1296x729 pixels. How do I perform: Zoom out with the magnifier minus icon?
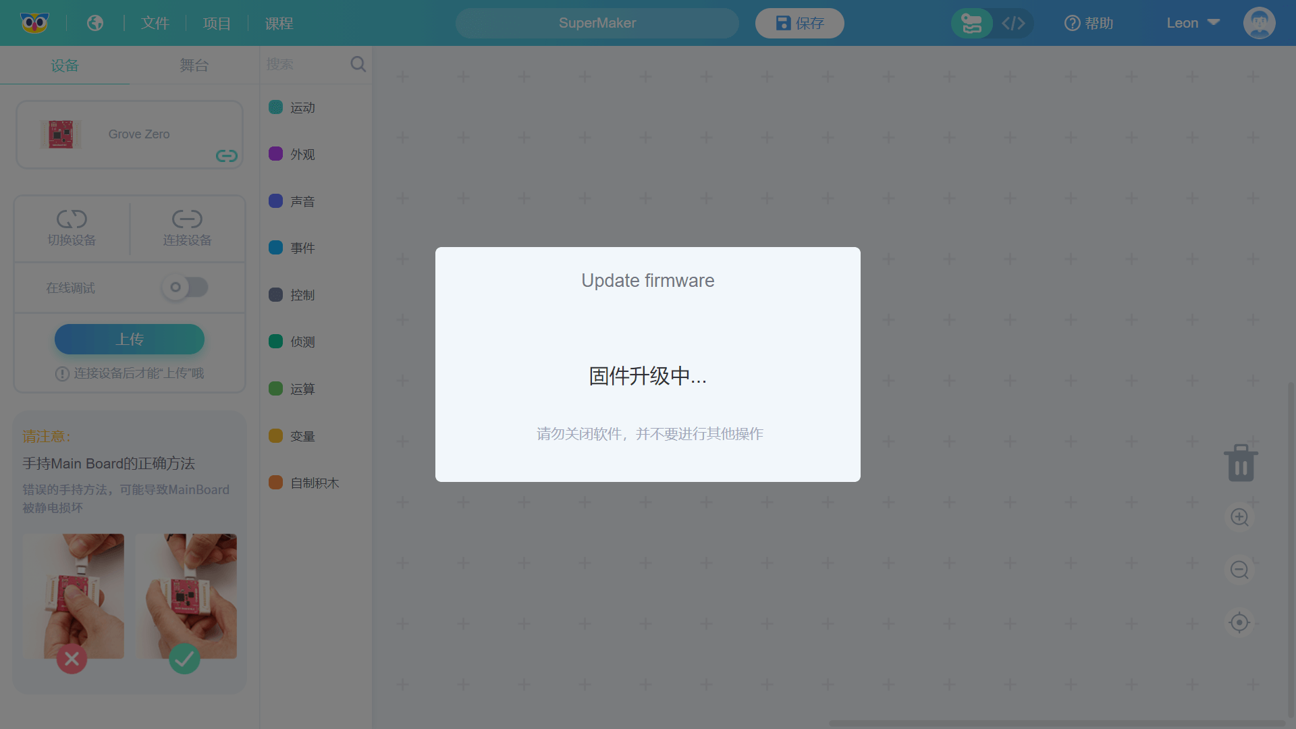click(1239, 570)
